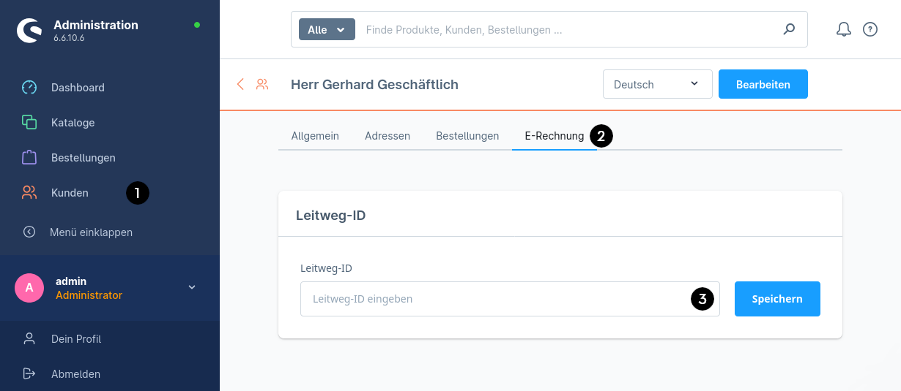Open the Deutsch language dropdown

pos(657,84)
